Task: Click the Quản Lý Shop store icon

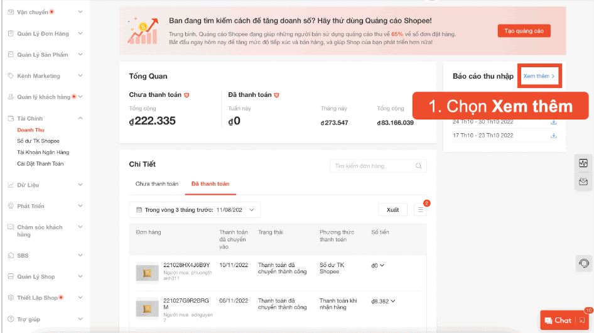Action: (11, 276)
